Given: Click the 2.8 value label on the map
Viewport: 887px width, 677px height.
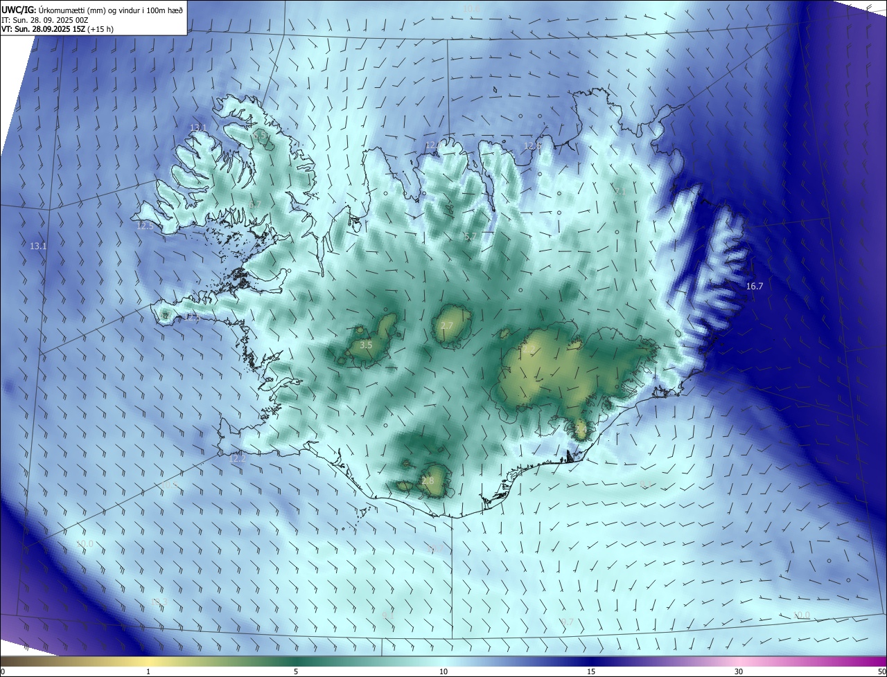Looking at the screenshot, I should point(428,480).
